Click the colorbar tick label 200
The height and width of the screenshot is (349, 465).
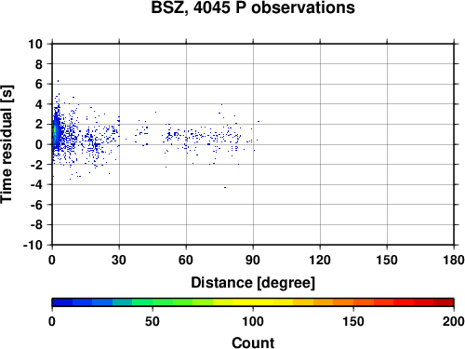point(453,321)
